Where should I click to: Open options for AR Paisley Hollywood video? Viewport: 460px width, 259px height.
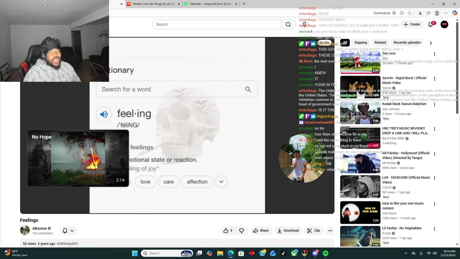pos(434,154)
